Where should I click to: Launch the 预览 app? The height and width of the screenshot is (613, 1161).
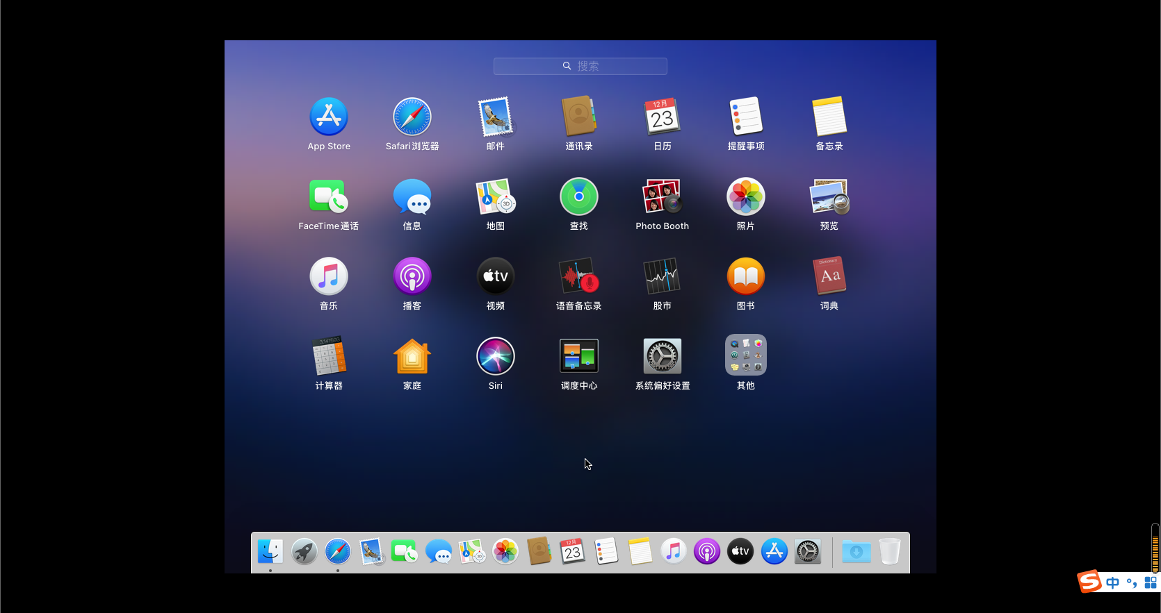pyautogui.click(x=829, y=196)
